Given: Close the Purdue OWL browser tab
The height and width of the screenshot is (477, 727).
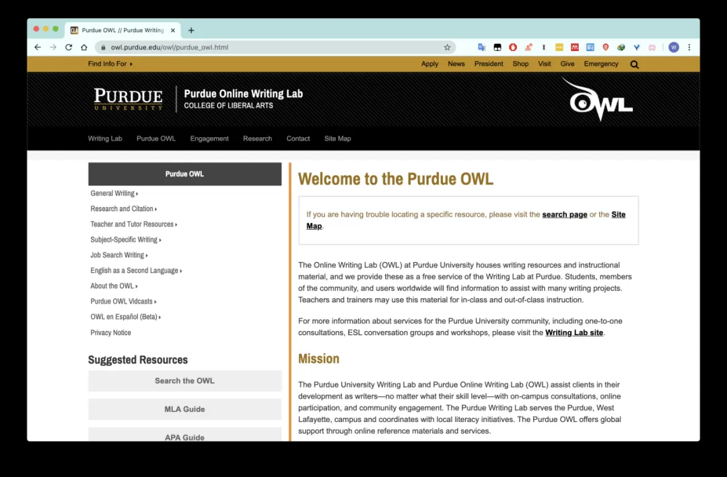Looking at the screenshot, I should tap(173, 30).
